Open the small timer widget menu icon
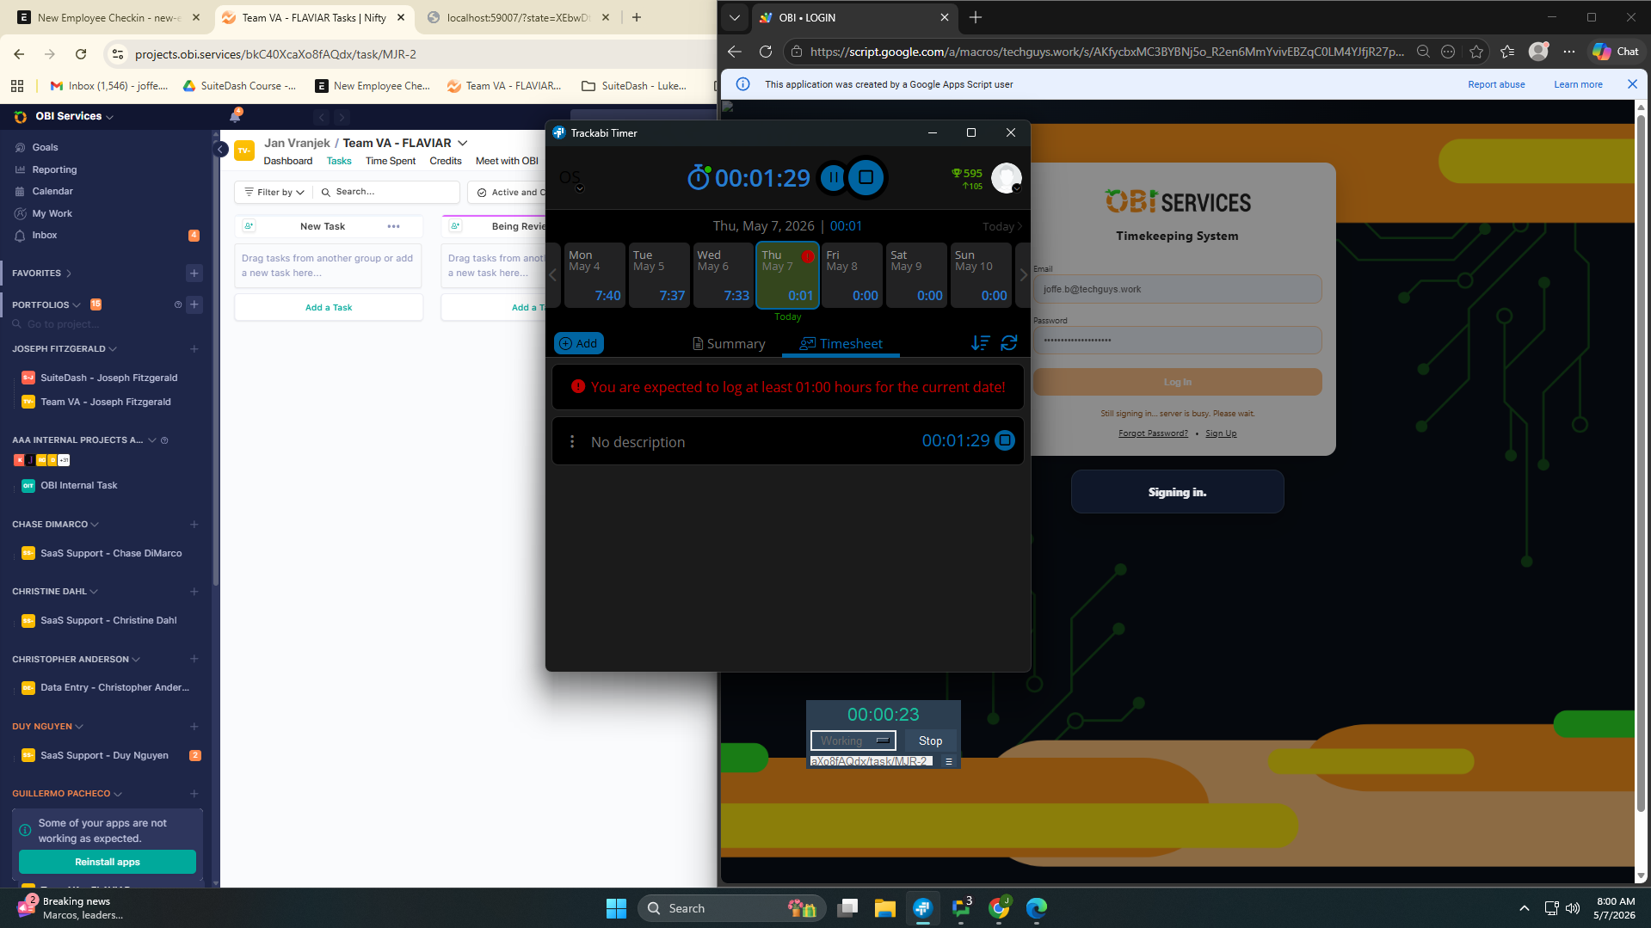 pyautogui.click(x=949, y=761)
